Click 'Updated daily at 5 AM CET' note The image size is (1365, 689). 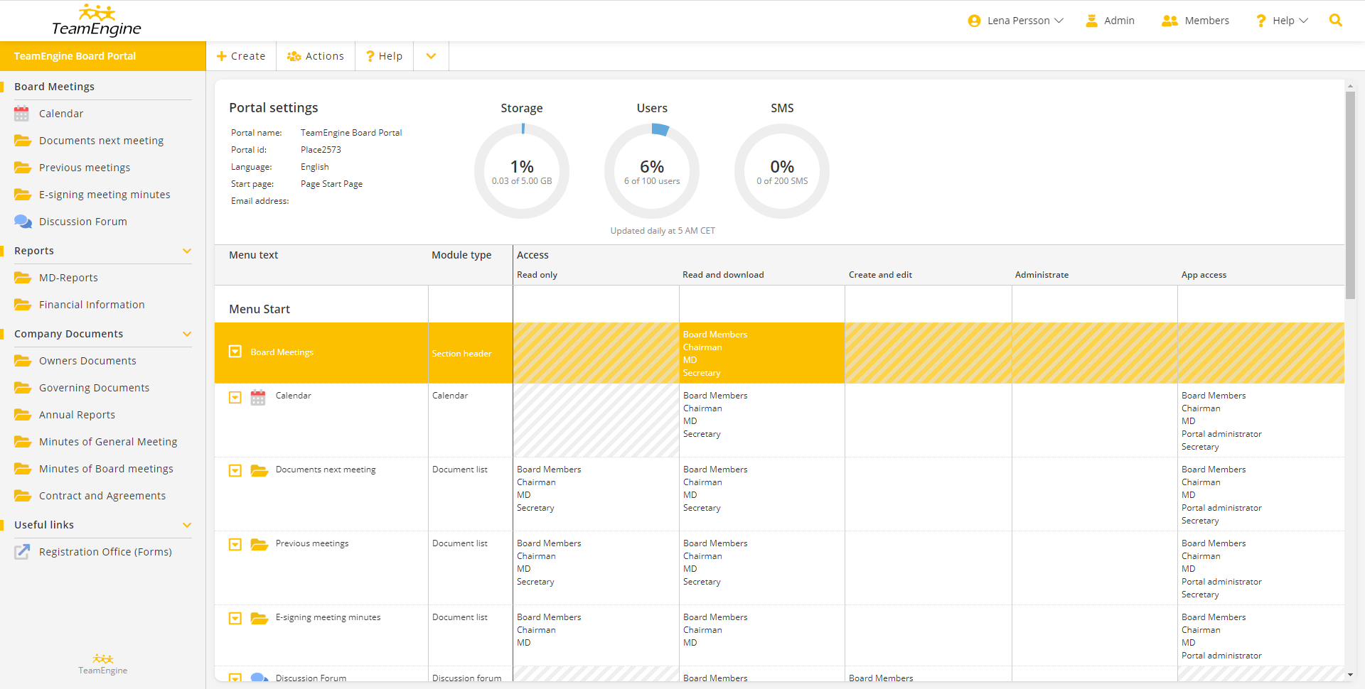pyautogui.click(x=663, y=231)
